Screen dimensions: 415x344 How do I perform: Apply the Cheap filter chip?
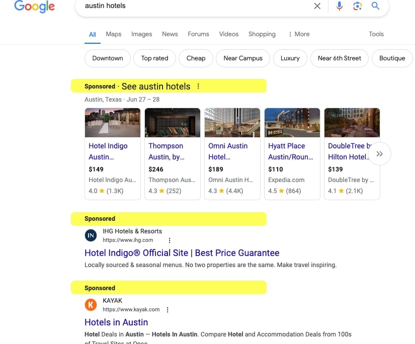[x=196, y=58]
